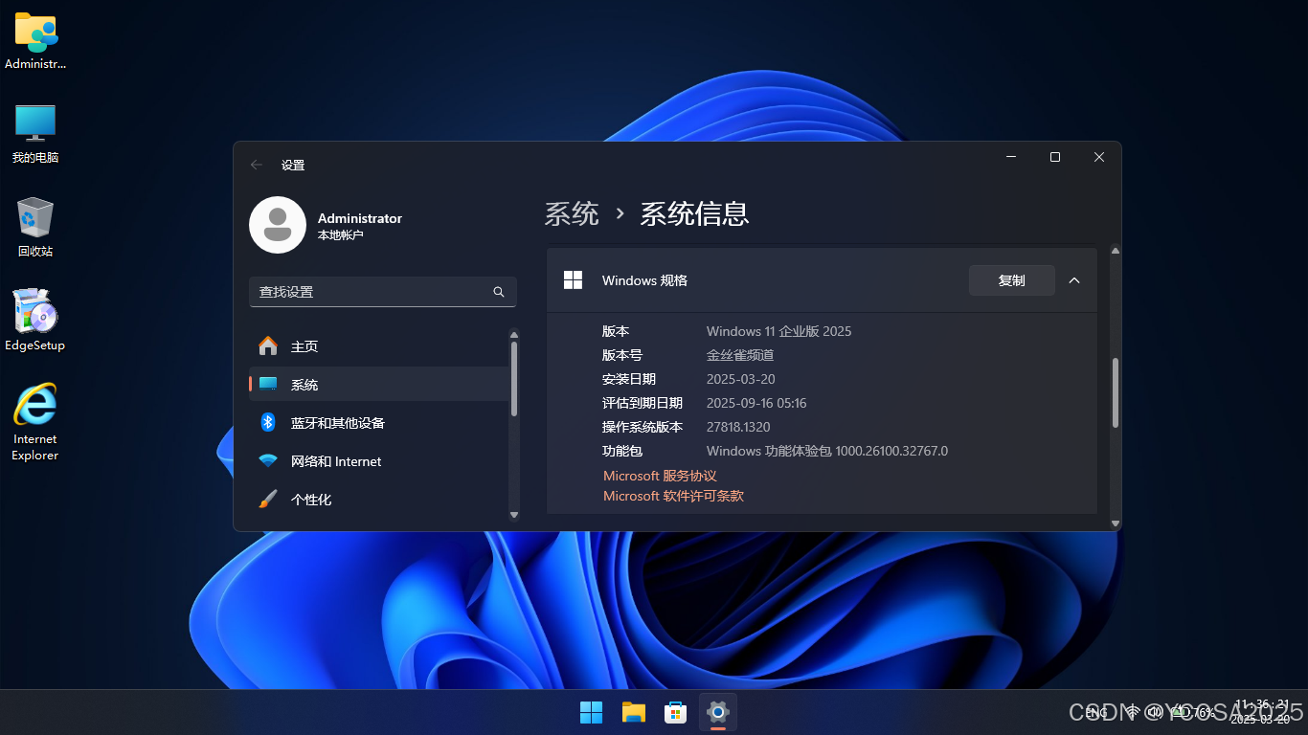Open the Internet Explorer desktop icon

coord(35,422)
